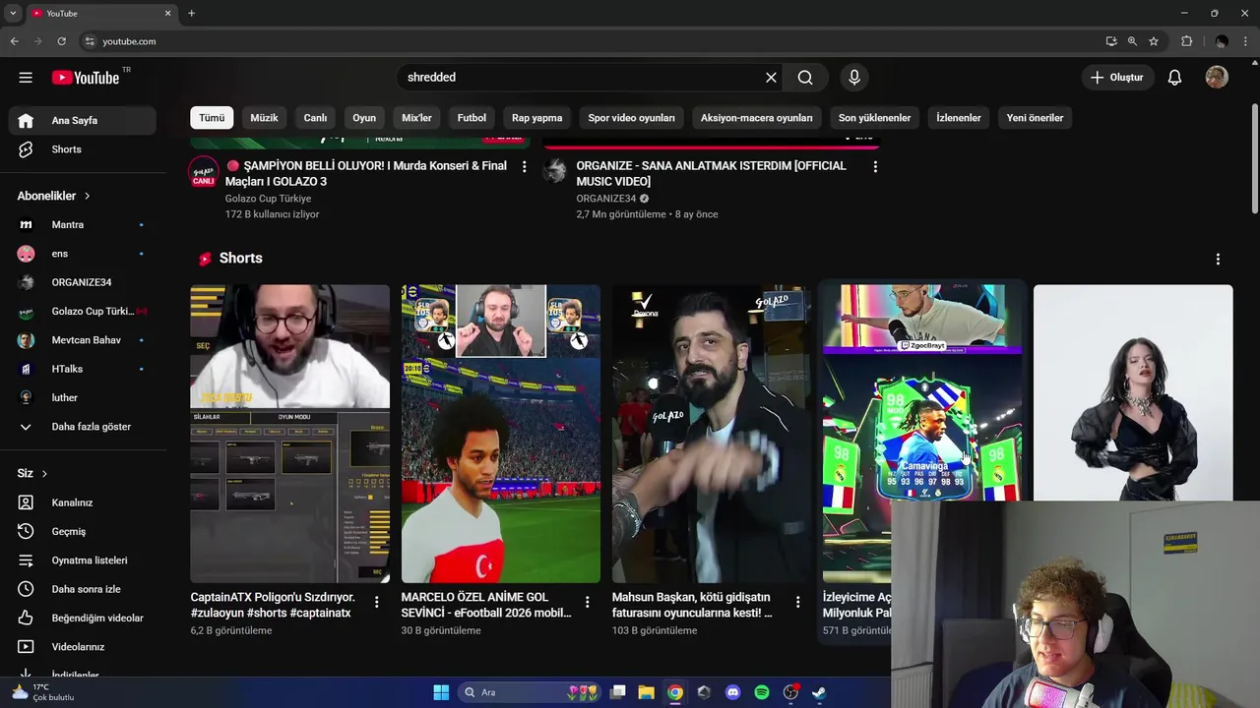Open the YouTube hamburger guide menu
1260x708 pixels.
pos(26,78)
